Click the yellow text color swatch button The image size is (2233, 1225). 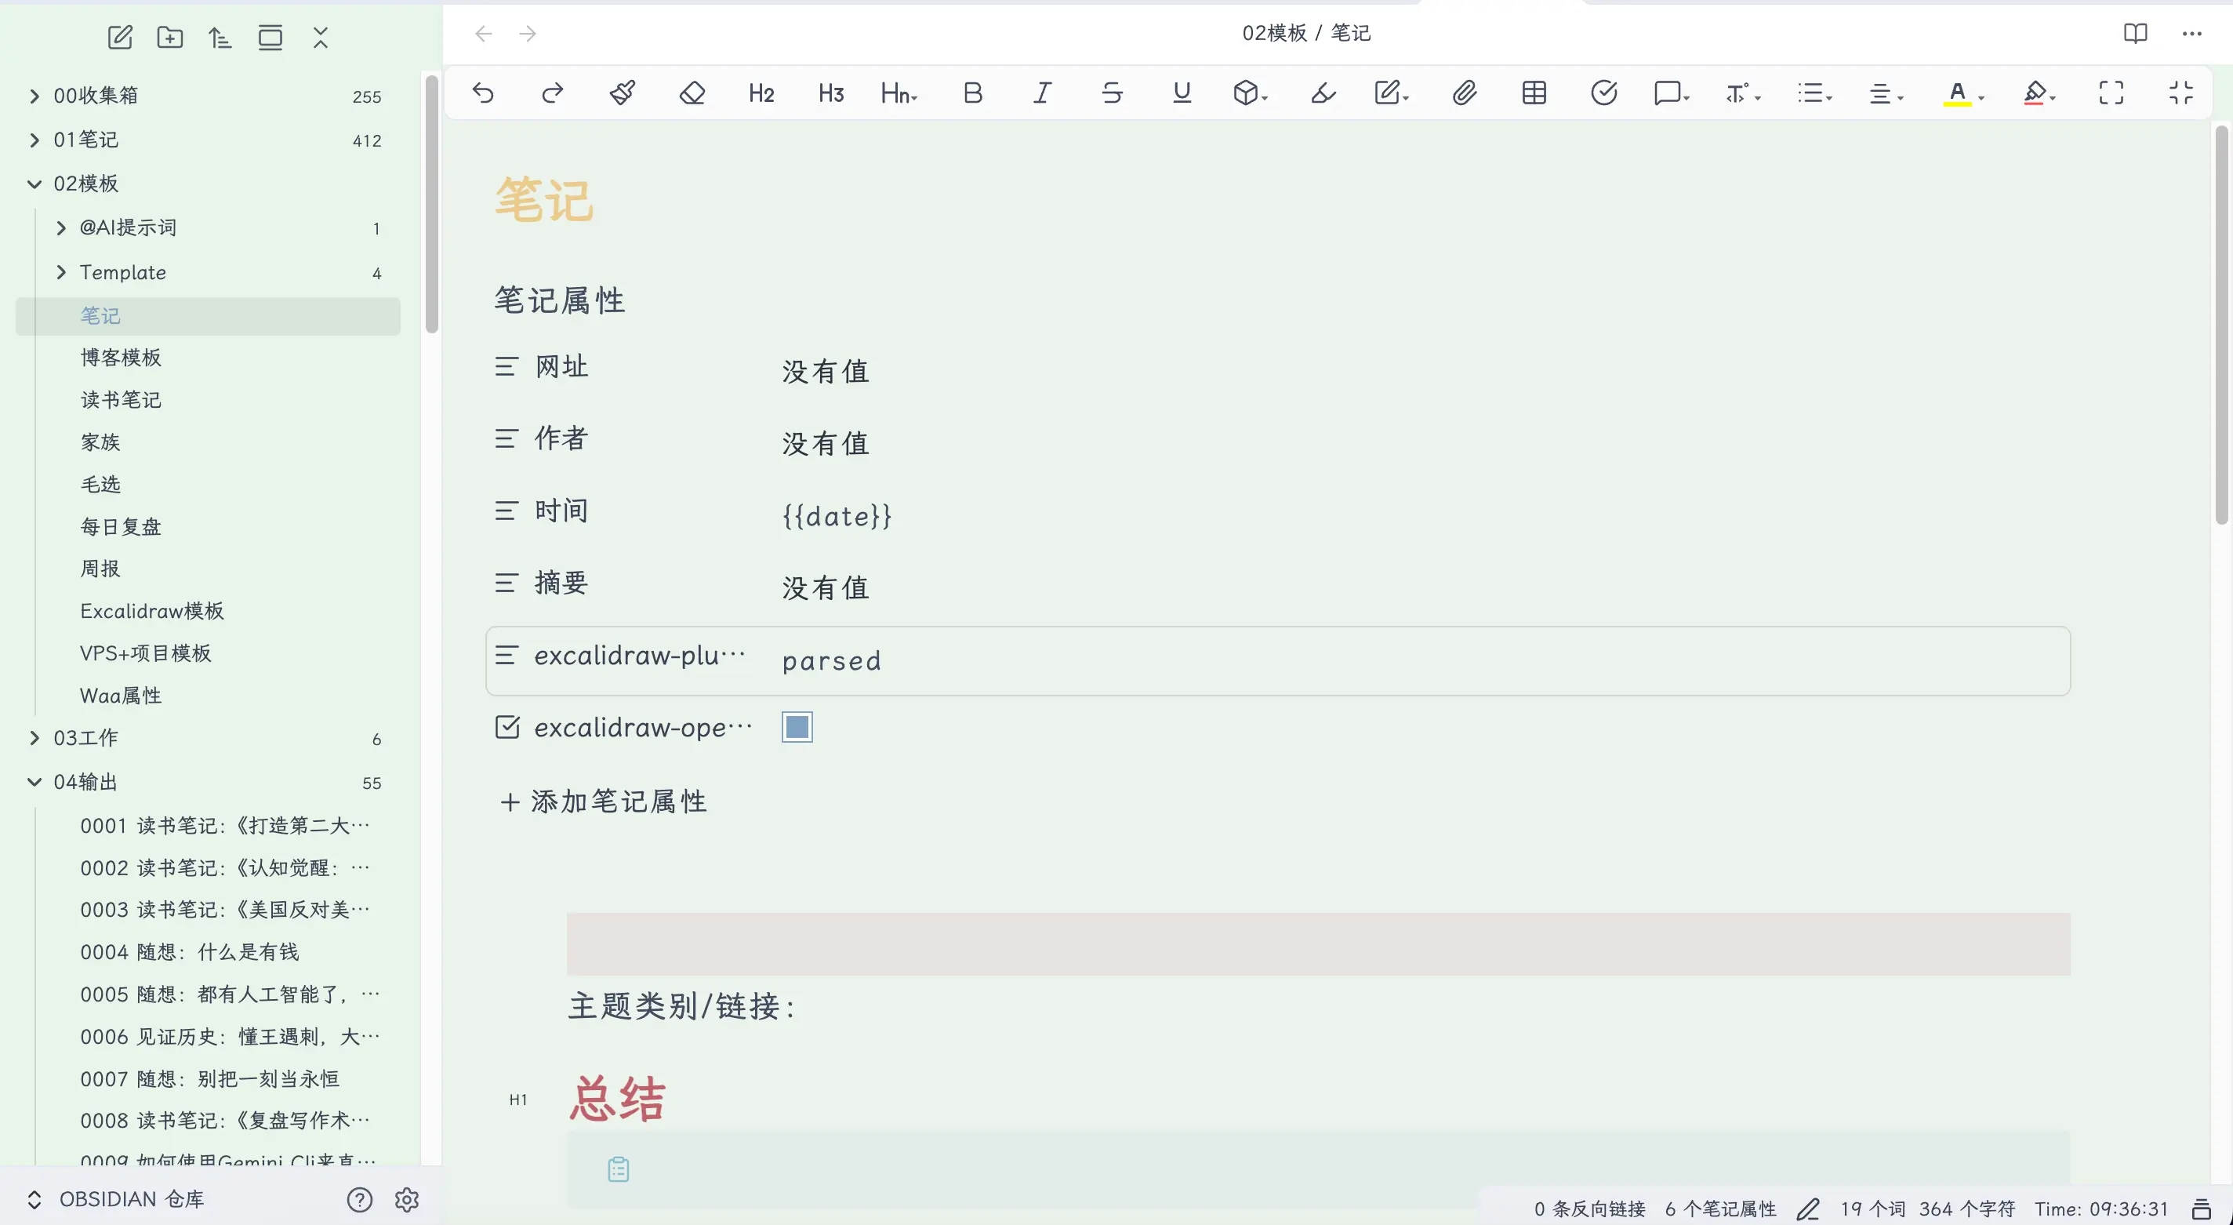click(1956, 93)
